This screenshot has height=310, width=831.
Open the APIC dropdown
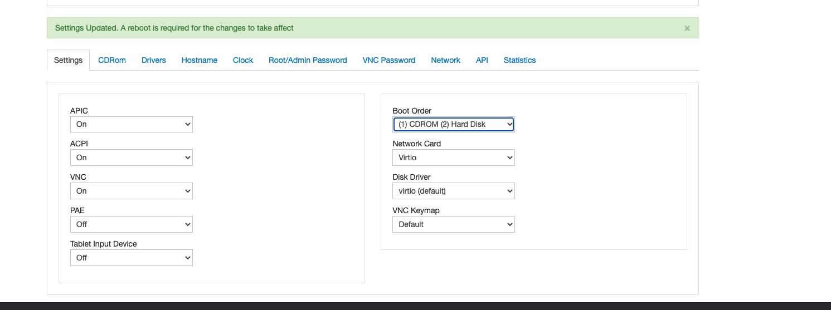pos(132,124)
